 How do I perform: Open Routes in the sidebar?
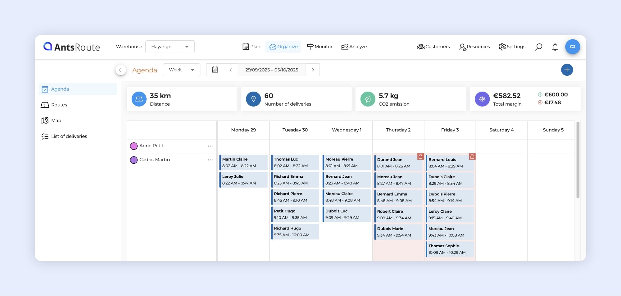click(59, 105)
